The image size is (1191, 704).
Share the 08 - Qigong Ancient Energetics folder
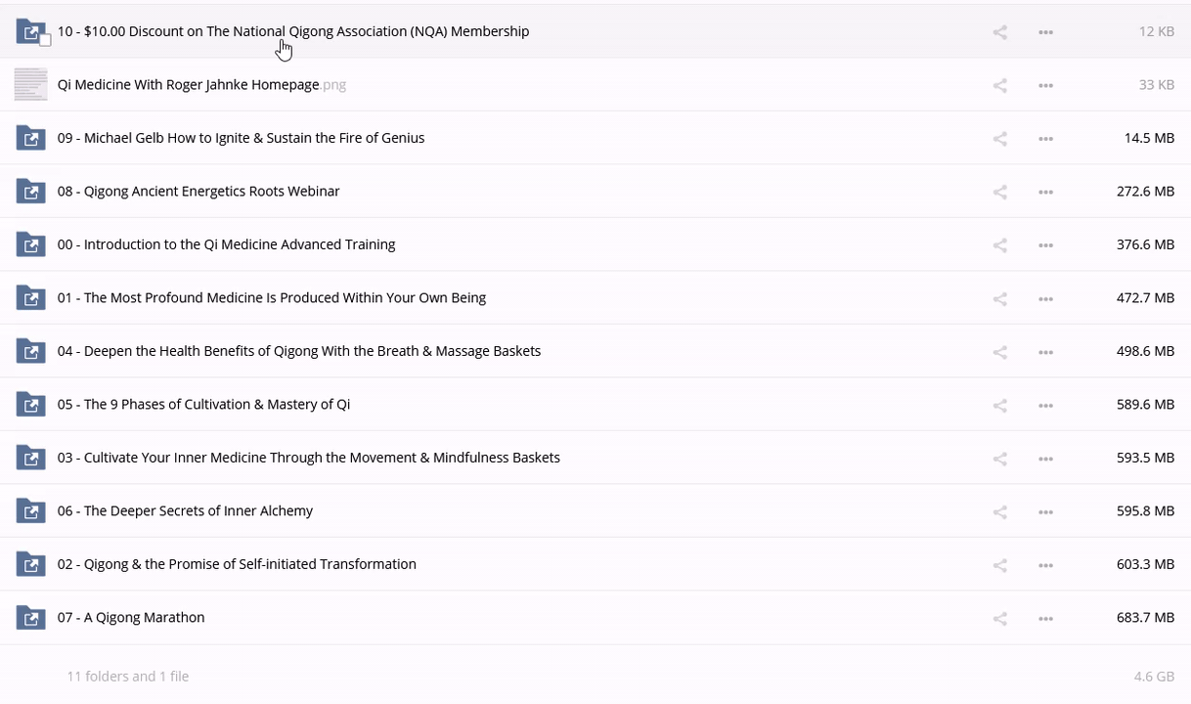pyautogui.click(x=999, y=192)
